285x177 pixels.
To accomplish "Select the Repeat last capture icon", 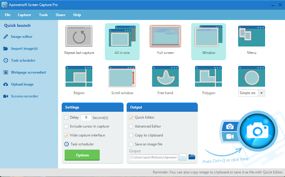I will 79,36.
